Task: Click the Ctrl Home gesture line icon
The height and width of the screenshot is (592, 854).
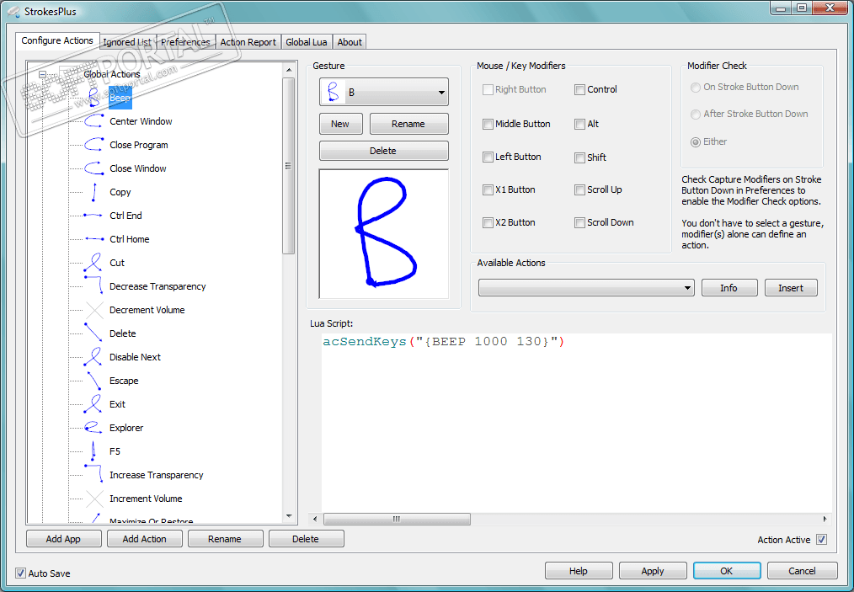Action: click(93, 238)
